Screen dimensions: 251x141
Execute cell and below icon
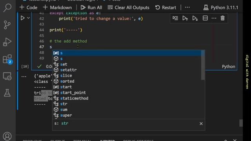[x=195, y=18]
